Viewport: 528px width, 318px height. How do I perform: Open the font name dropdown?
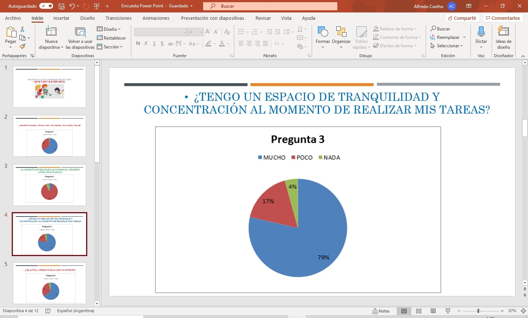pyautogui.click(x=184, y=32)
